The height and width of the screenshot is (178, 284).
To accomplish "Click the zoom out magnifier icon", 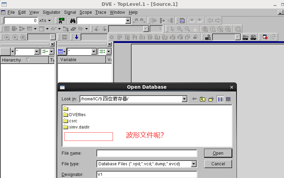I will [x=187, y=29].
